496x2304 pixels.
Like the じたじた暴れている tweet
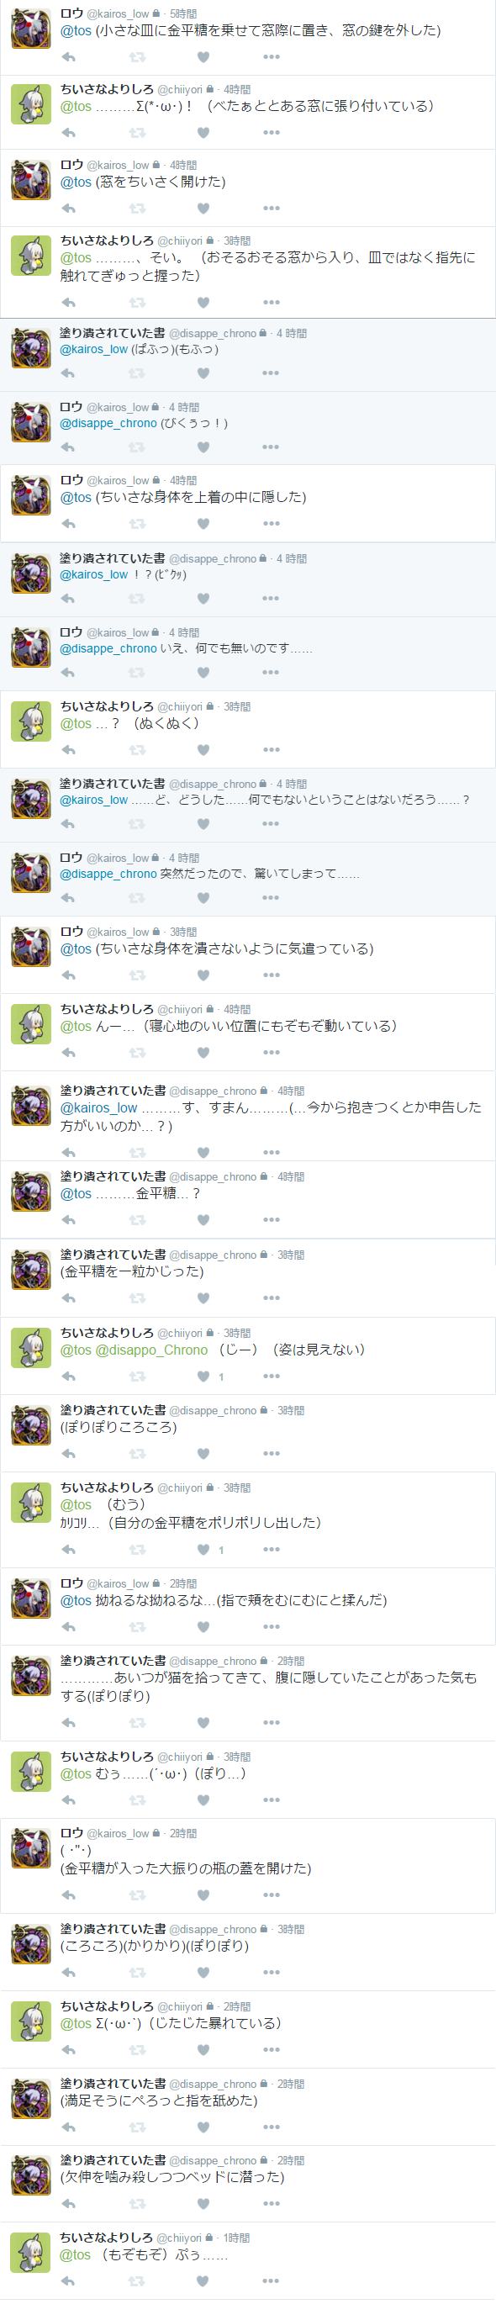203,2050
